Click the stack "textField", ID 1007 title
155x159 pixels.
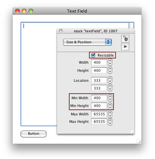[95, 31]
